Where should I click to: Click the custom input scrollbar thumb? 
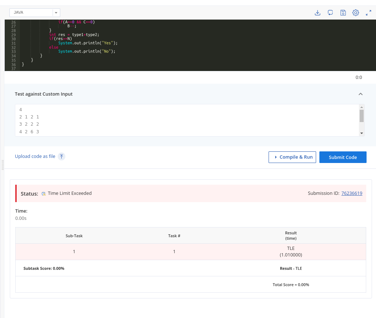coord(361,116)
